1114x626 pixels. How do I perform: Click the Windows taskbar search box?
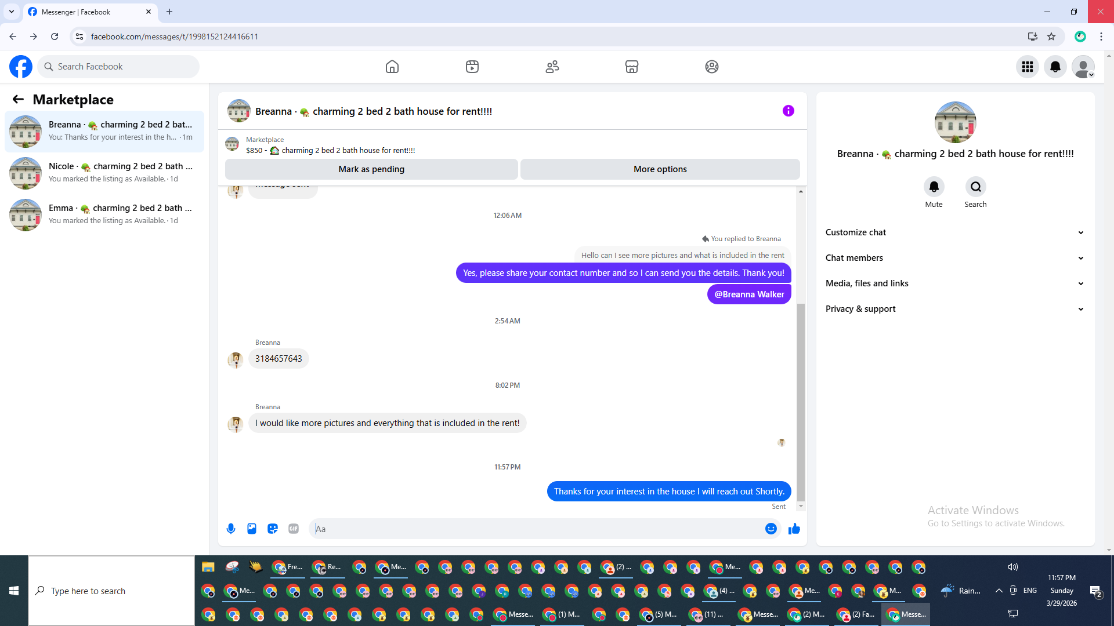111,591
